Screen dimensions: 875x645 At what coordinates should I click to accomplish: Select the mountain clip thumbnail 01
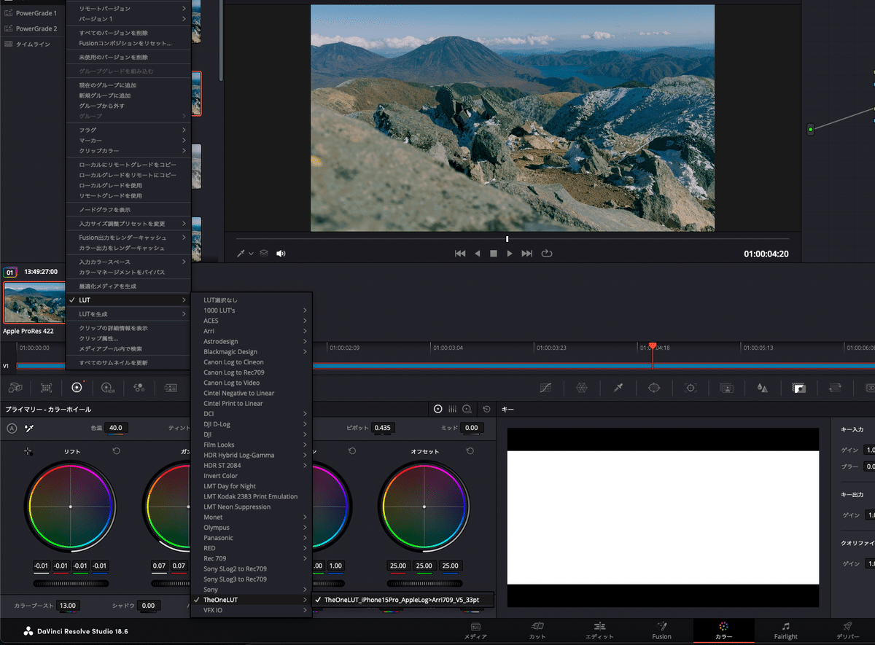(x=33, y=302)
